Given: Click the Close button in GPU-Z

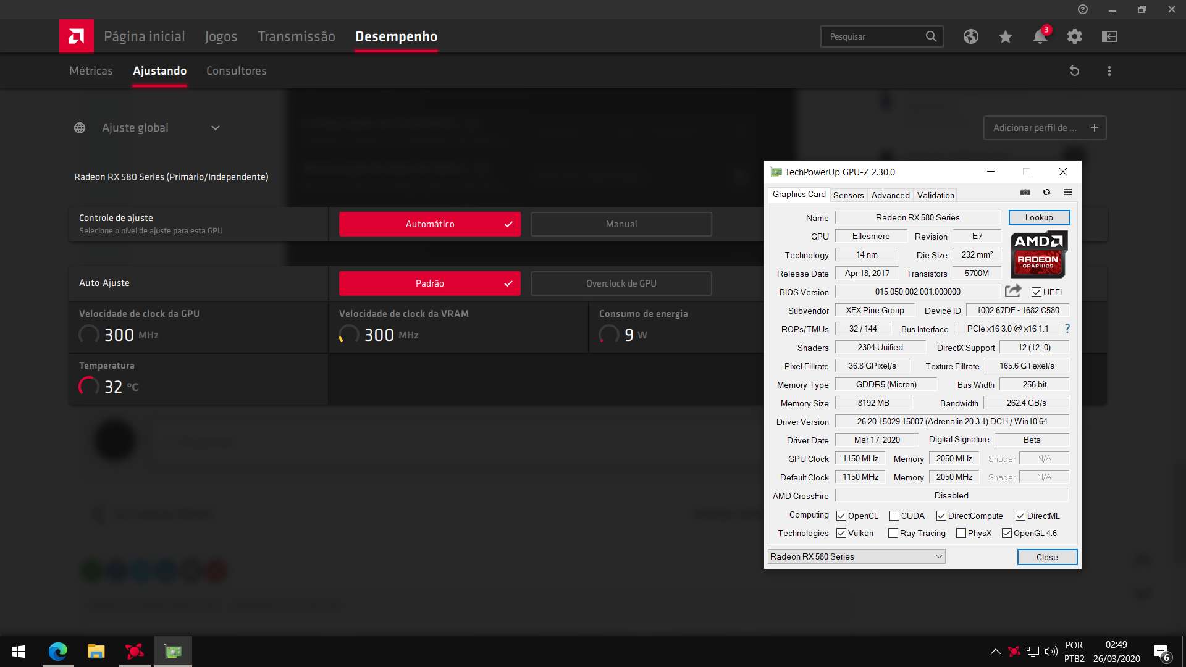Looking at the screenshot, I should pyautogui.click(x=1047, y=557).
